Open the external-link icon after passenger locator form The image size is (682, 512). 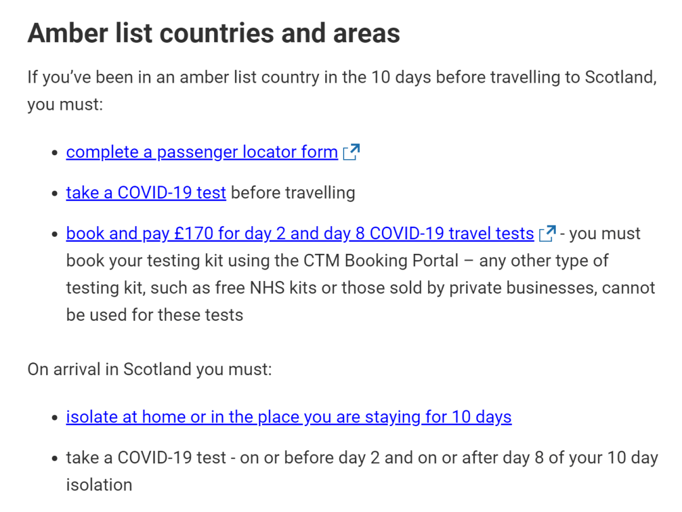pos(352,152)
